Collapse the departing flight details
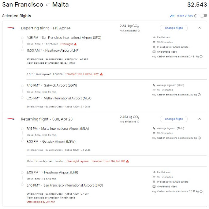Image resolution: width=209 pixels, height=209 pixels. (200, 28)
